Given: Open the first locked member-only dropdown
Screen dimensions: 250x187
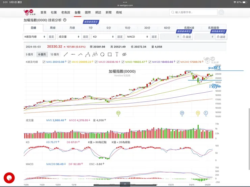Looking at the screenshot, I should (x=171, y=37).
